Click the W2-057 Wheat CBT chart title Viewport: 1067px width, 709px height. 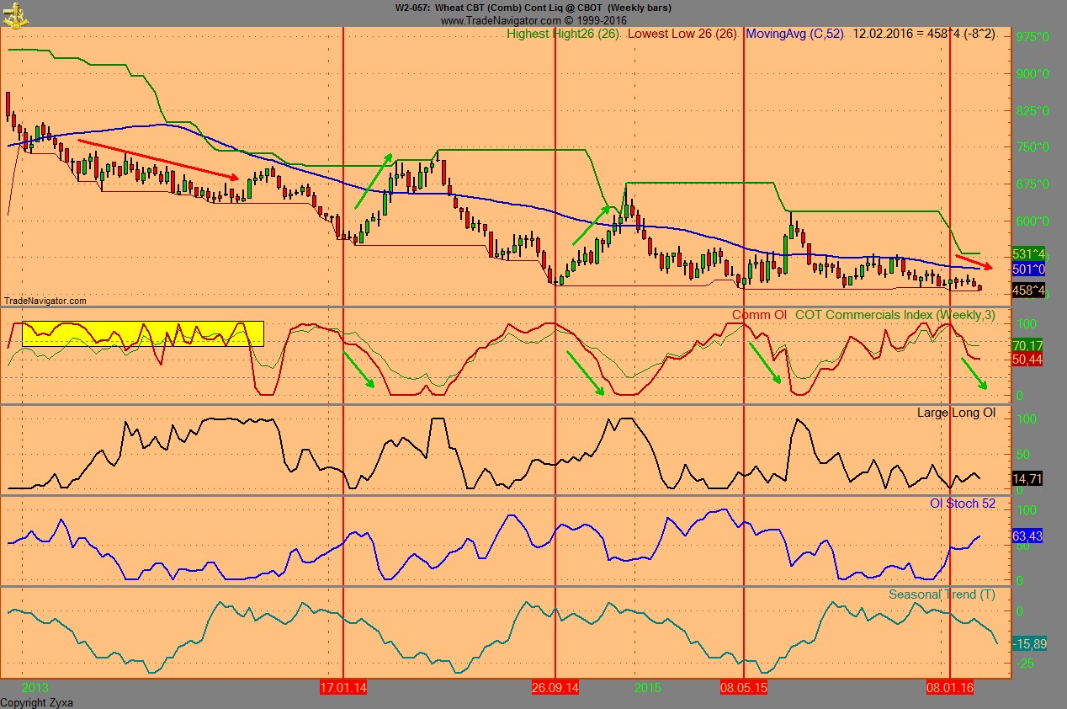(x=533, y=8)
